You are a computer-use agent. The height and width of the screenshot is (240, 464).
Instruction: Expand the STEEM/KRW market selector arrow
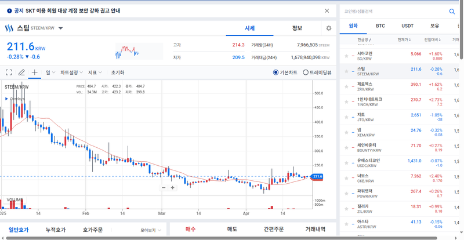point(61,28)
